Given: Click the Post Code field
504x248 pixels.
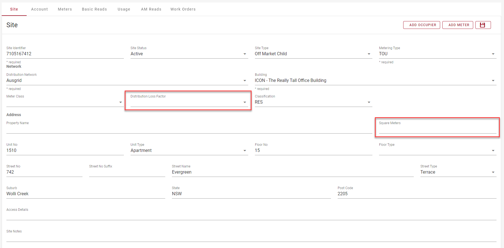Looking at the screenshot, I should (x=417, y=194).
